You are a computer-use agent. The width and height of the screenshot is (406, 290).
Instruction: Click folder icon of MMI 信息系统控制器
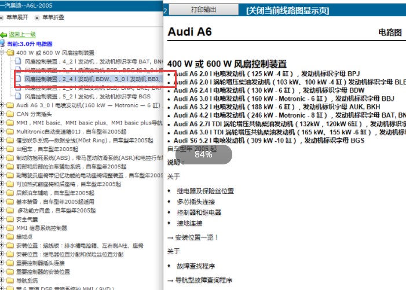[10, 228]
